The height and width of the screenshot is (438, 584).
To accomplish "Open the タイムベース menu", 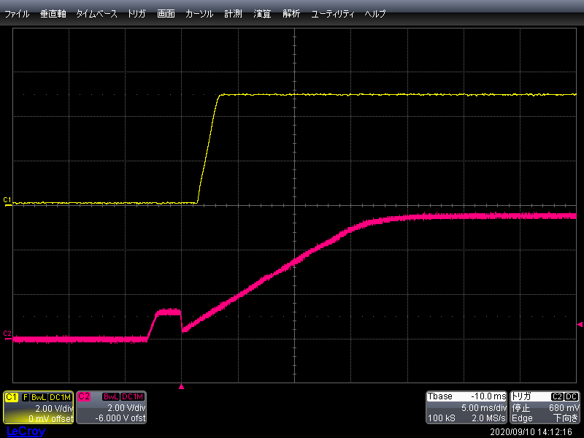I will point(96,14).
